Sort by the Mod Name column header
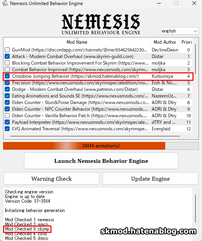Screen dimensions: 202x241 click(x=77, y=42)
